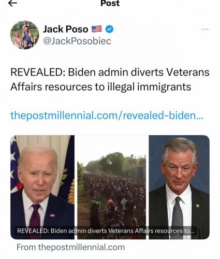This screenshot has width=220, height=259.
Task: Follow the thepostmillennial.com/revealed-biden link
Action: click(107, 116)
